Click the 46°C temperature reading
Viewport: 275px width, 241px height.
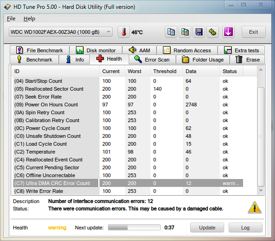click(x=137, y=32)
